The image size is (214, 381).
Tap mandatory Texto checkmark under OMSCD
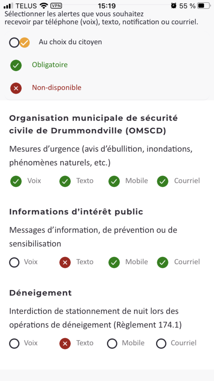65,181
